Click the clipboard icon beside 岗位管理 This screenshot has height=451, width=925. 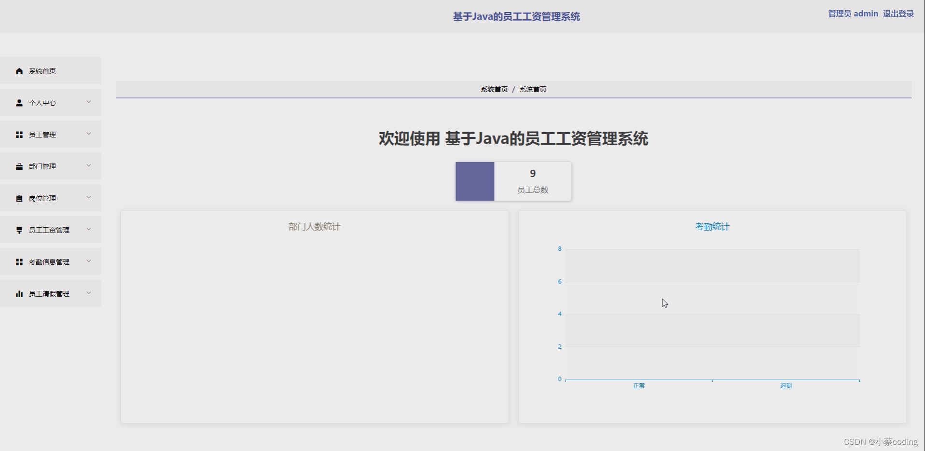tap(19, 198)
